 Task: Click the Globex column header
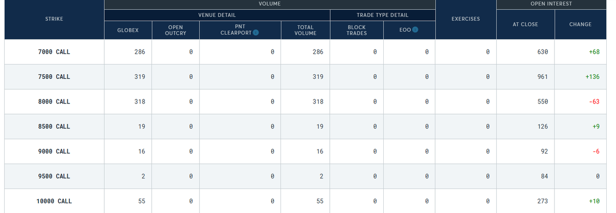tap(128, 31)
